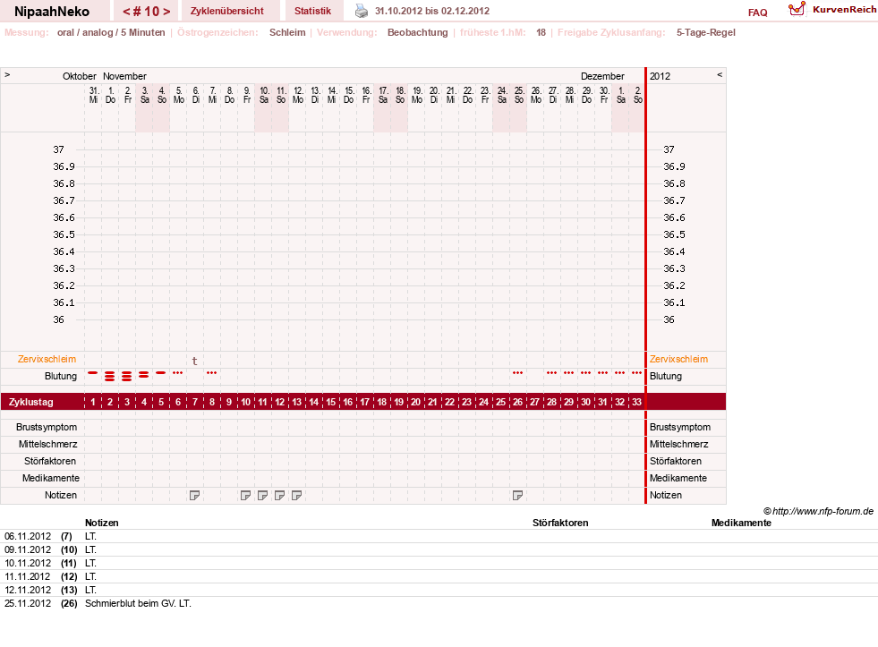Click the '5-Tage-Regel' setting value

pos(706,32)
